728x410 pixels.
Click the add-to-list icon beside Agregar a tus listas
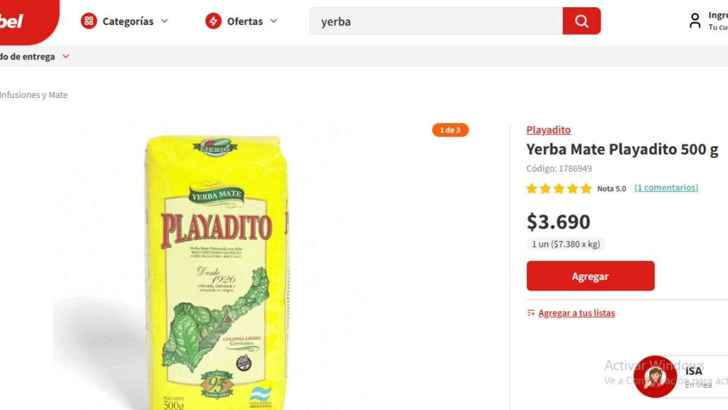pyautogui.click(x=530, y=312)
